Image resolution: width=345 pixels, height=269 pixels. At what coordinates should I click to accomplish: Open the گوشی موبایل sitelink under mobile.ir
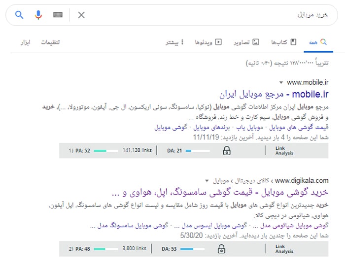click(171, 127)
